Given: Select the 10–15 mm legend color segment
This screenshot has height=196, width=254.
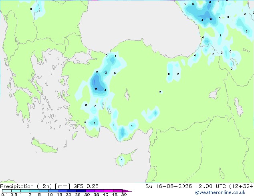Looking at the screenshot, I should [x=53, y=191].
